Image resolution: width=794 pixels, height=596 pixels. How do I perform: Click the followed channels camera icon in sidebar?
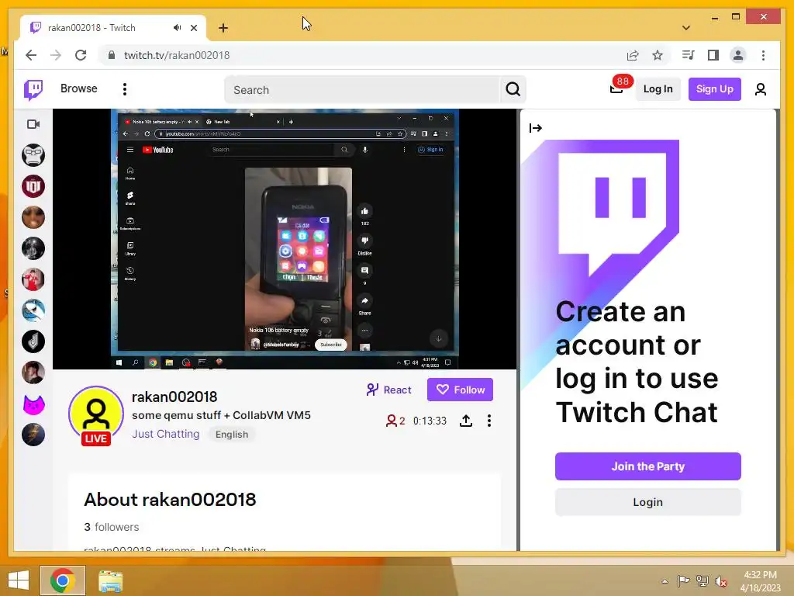[x=33, y=124]
